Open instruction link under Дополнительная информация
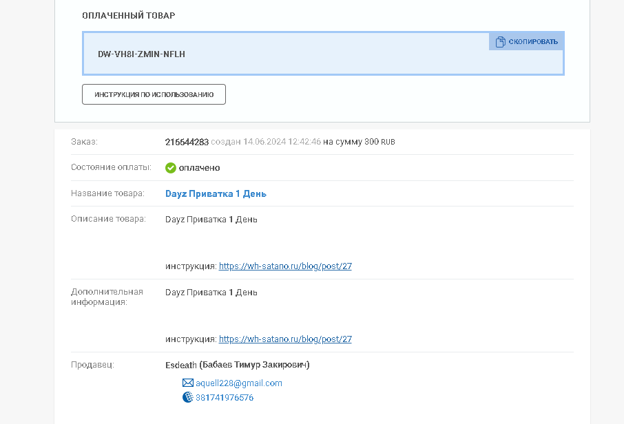The width and height of the screenshot is (624, 424). click(285, 339)
